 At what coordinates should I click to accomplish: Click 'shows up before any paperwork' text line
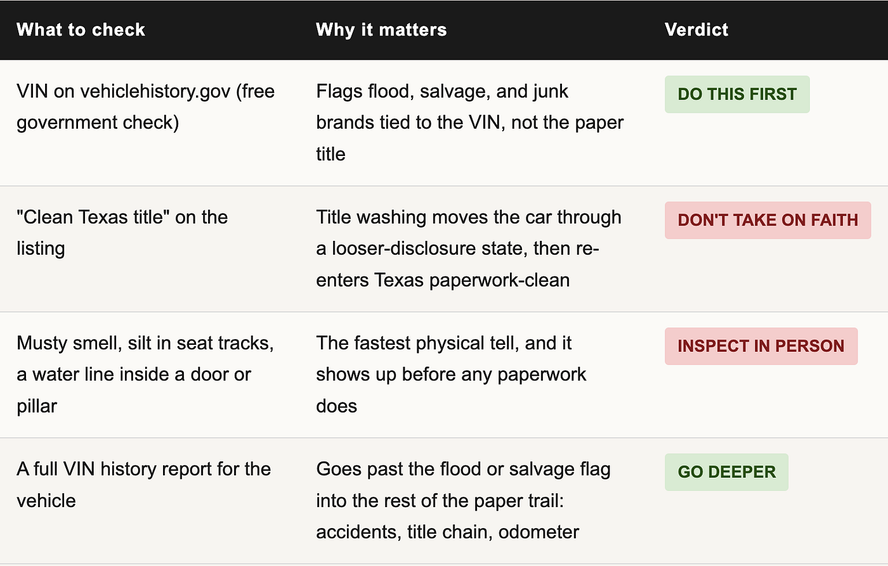pyautogui.click(x=451, y=375)
